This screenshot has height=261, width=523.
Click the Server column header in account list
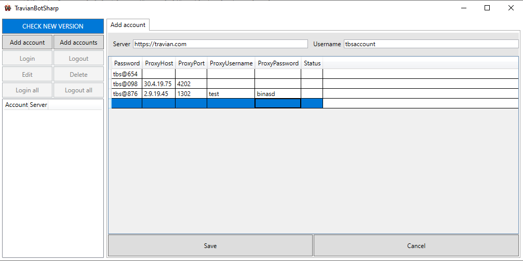(38, 105)
